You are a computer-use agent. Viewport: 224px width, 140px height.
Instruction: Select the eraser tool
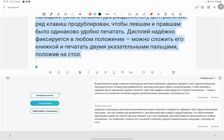(65, 14)
